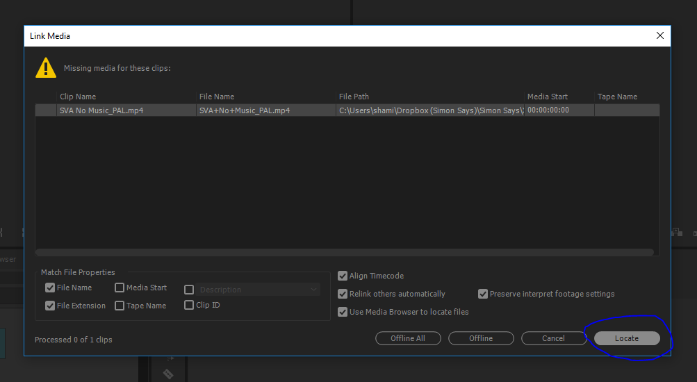Check the Clip ID checkbox

pyautogui.click(x=189, y=305)
